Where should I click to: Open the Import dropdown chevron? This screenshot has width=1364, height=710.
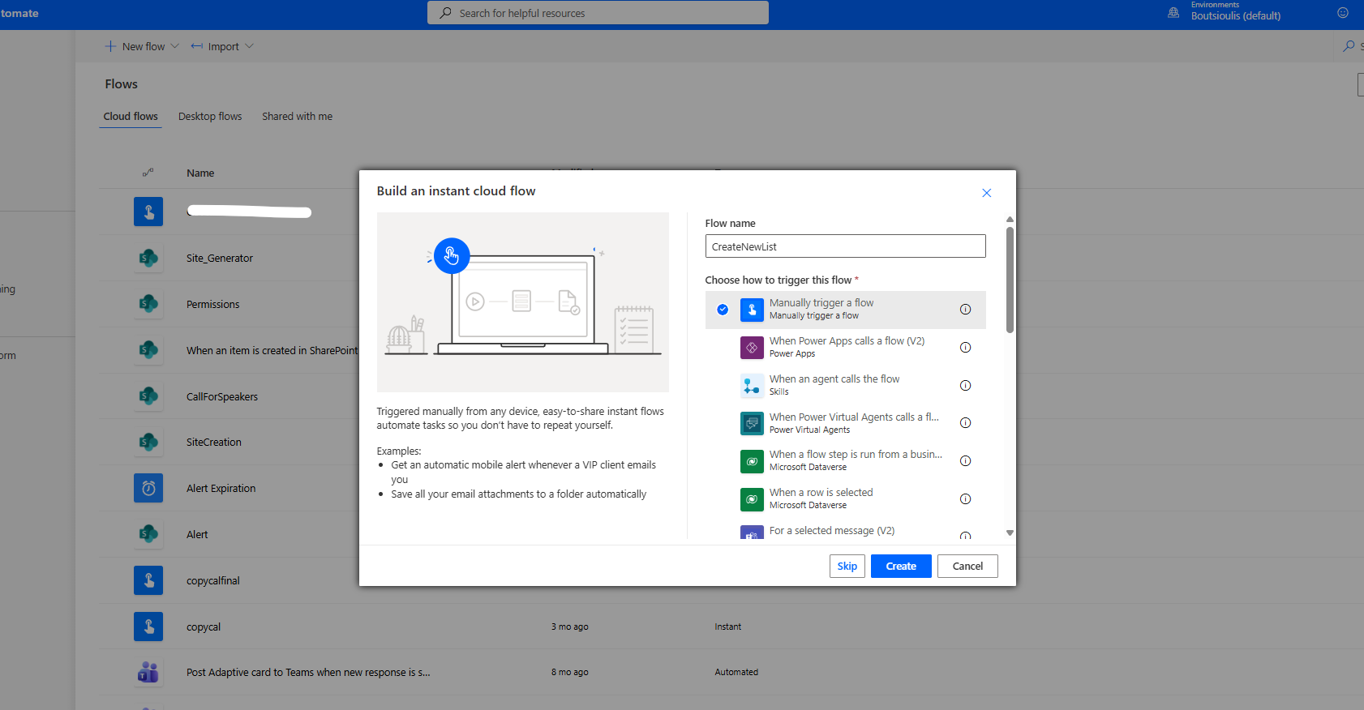pyautogui.click(x=250, y=46)
